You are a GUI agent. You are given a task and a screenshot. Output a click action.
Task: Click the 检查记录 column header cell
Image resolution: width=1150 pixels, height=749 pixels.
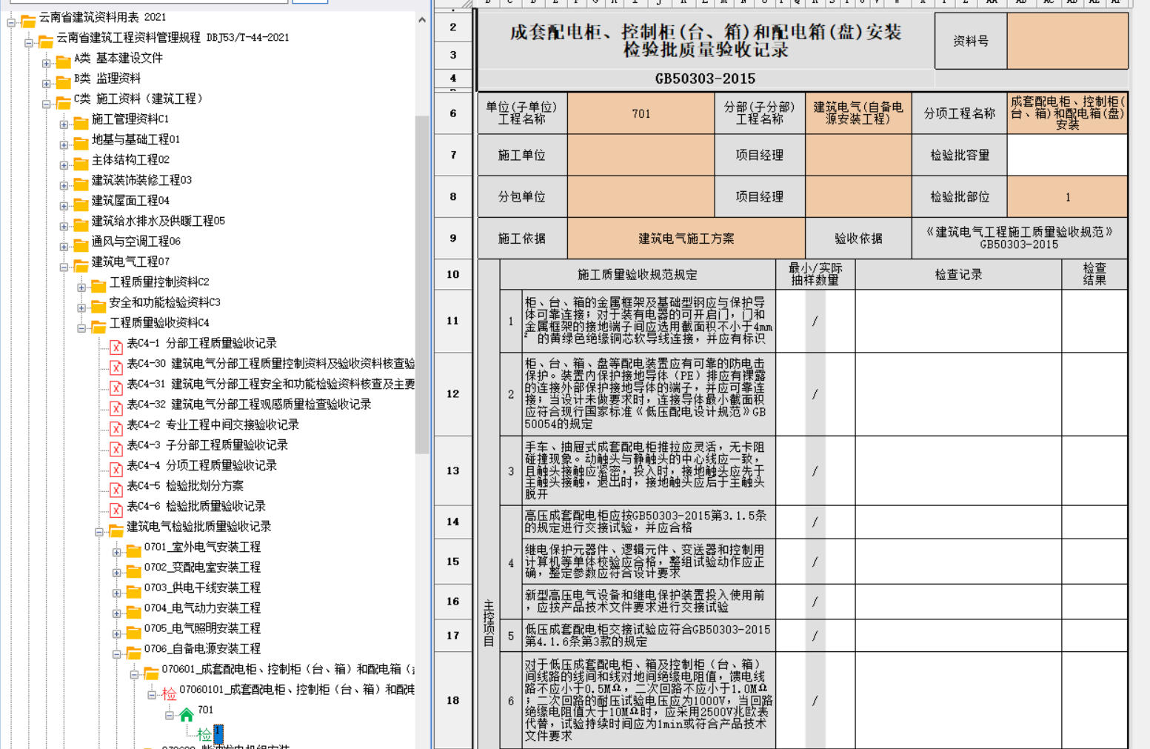coord(958,274)
